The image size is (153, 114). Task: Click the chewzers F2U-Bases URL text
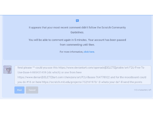tap(63, 77)
